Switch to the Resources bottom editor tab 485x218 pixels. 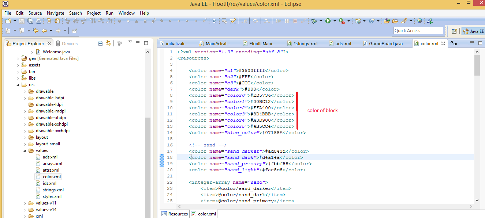175,214
